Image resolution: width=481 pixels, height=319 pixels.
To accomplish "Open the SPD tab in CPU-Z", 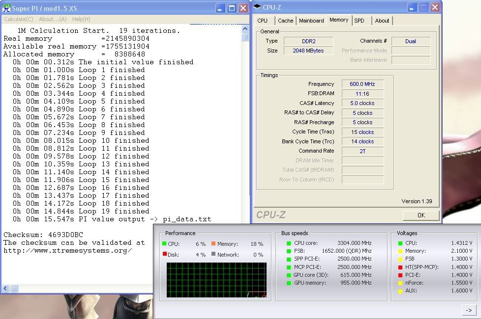I will 359,21.
